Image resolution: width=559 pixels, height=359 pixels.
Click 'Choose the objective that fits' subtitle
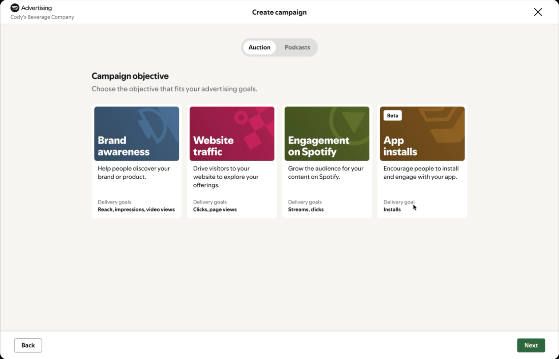pos(174,89)
